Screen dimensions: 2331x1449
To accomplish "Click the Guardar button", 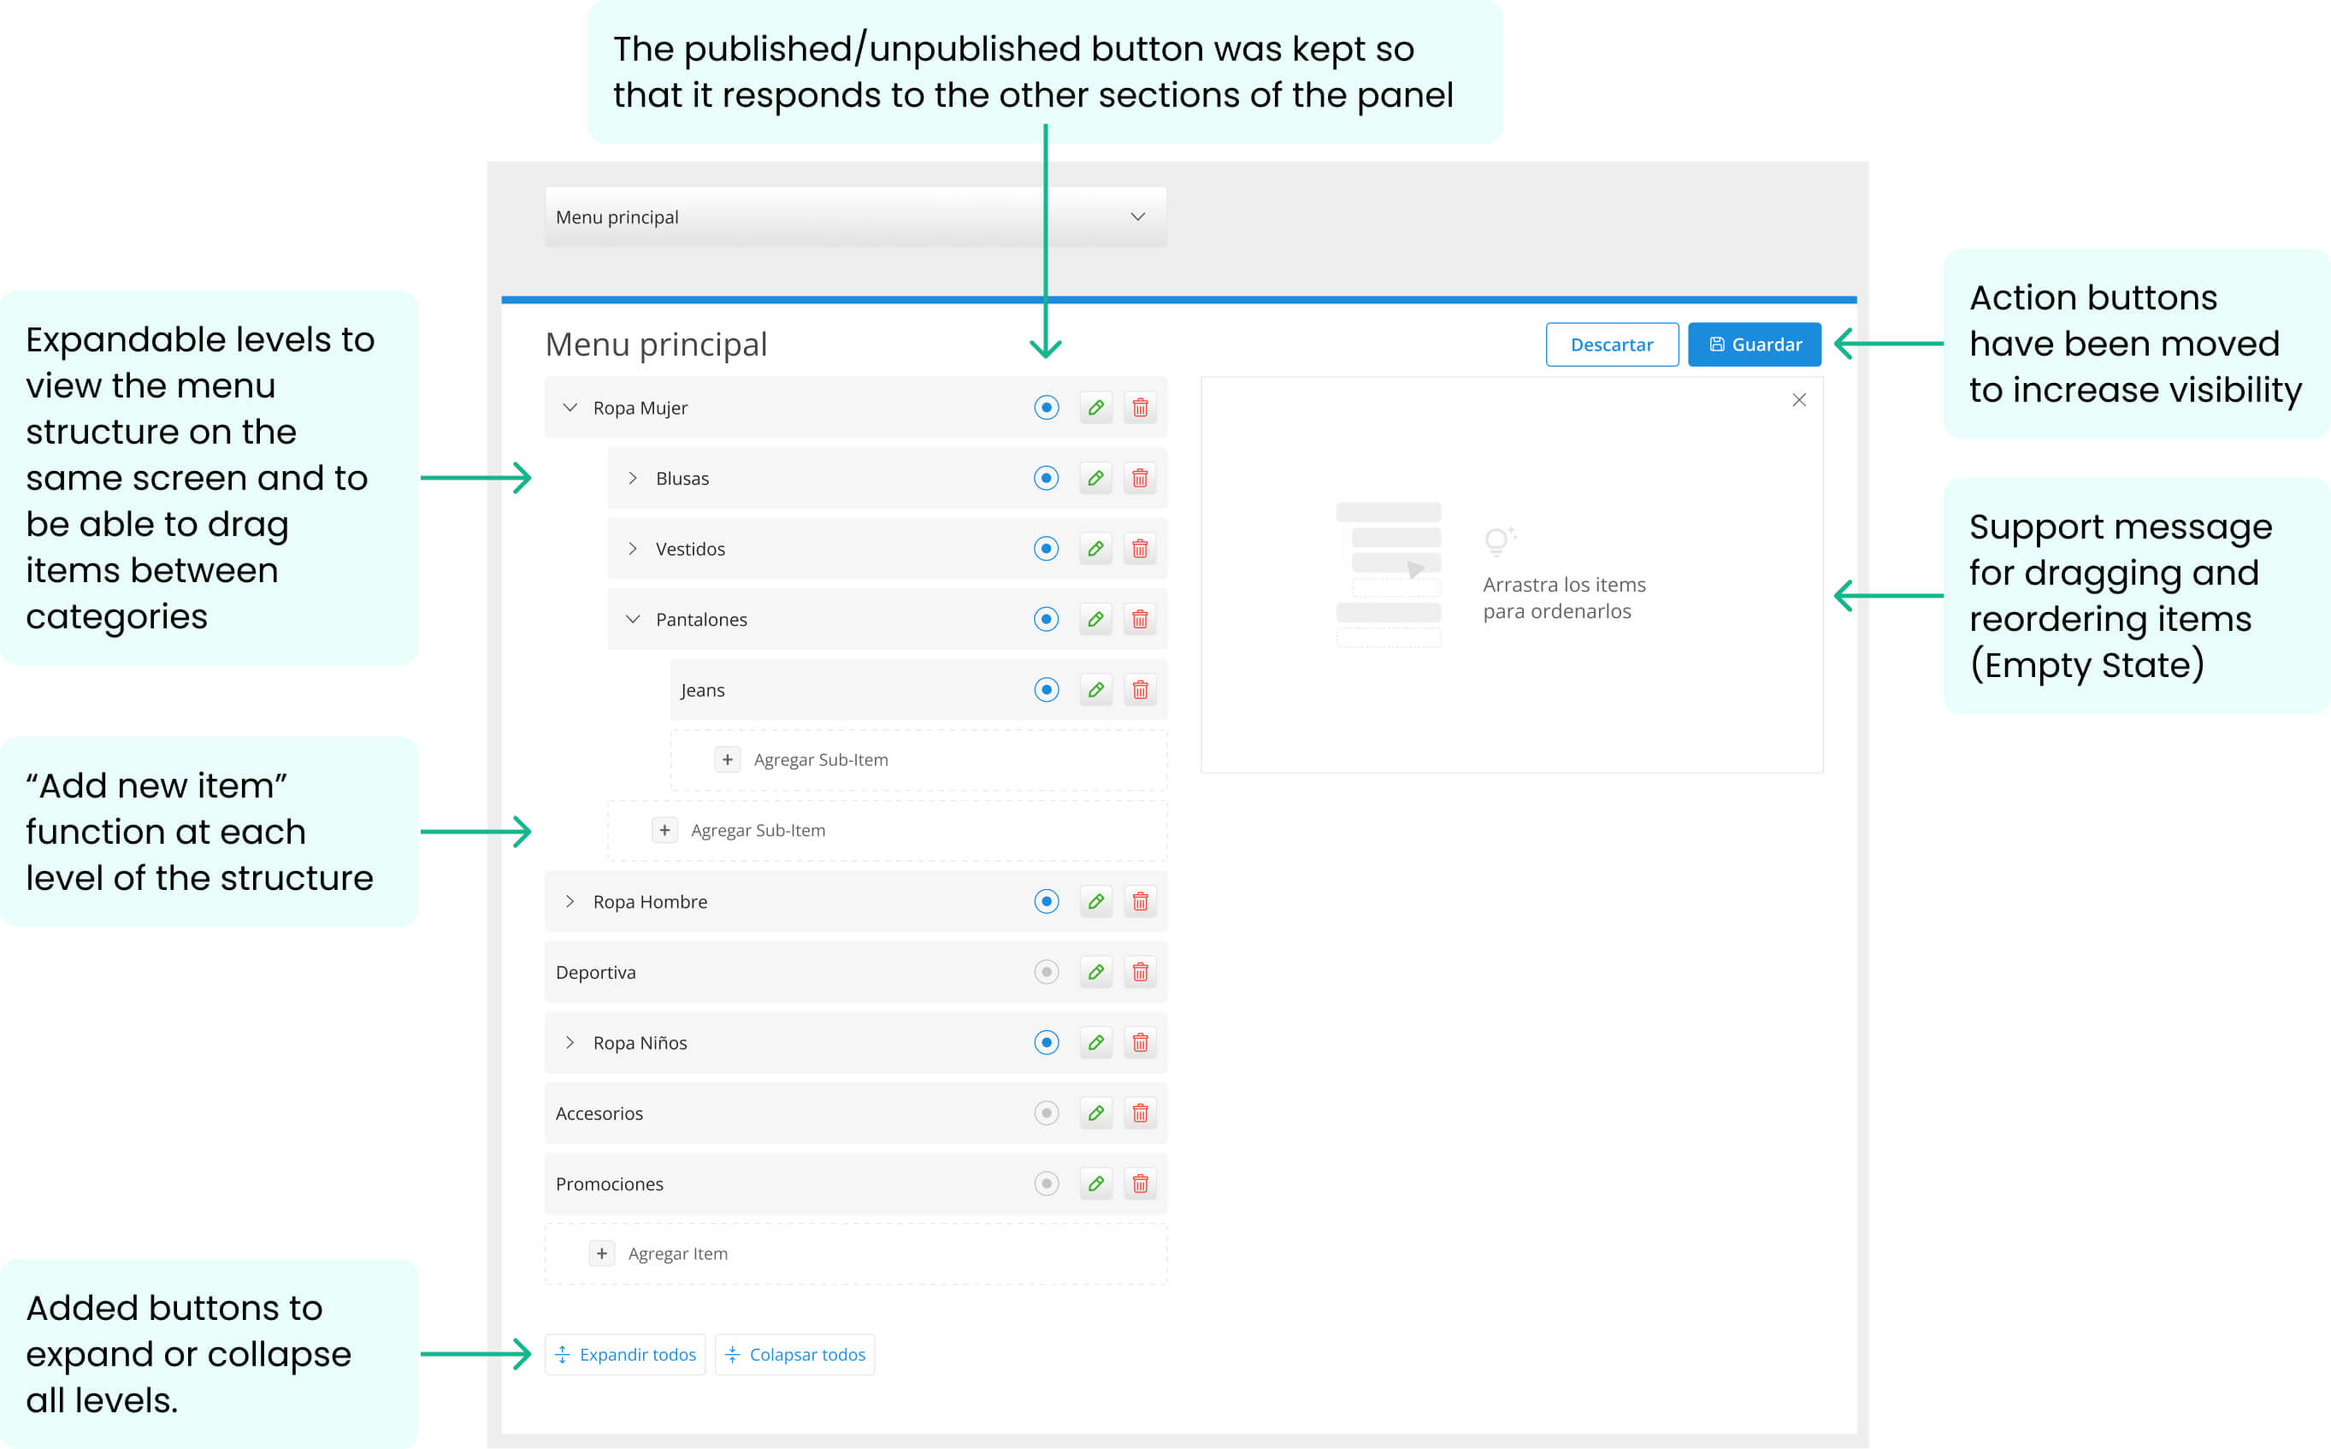I will (1754, 344).
